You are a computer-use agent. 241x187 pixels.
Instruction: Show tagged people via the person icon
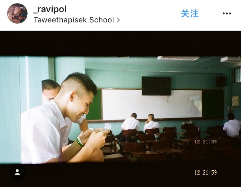tap(17, 172)
